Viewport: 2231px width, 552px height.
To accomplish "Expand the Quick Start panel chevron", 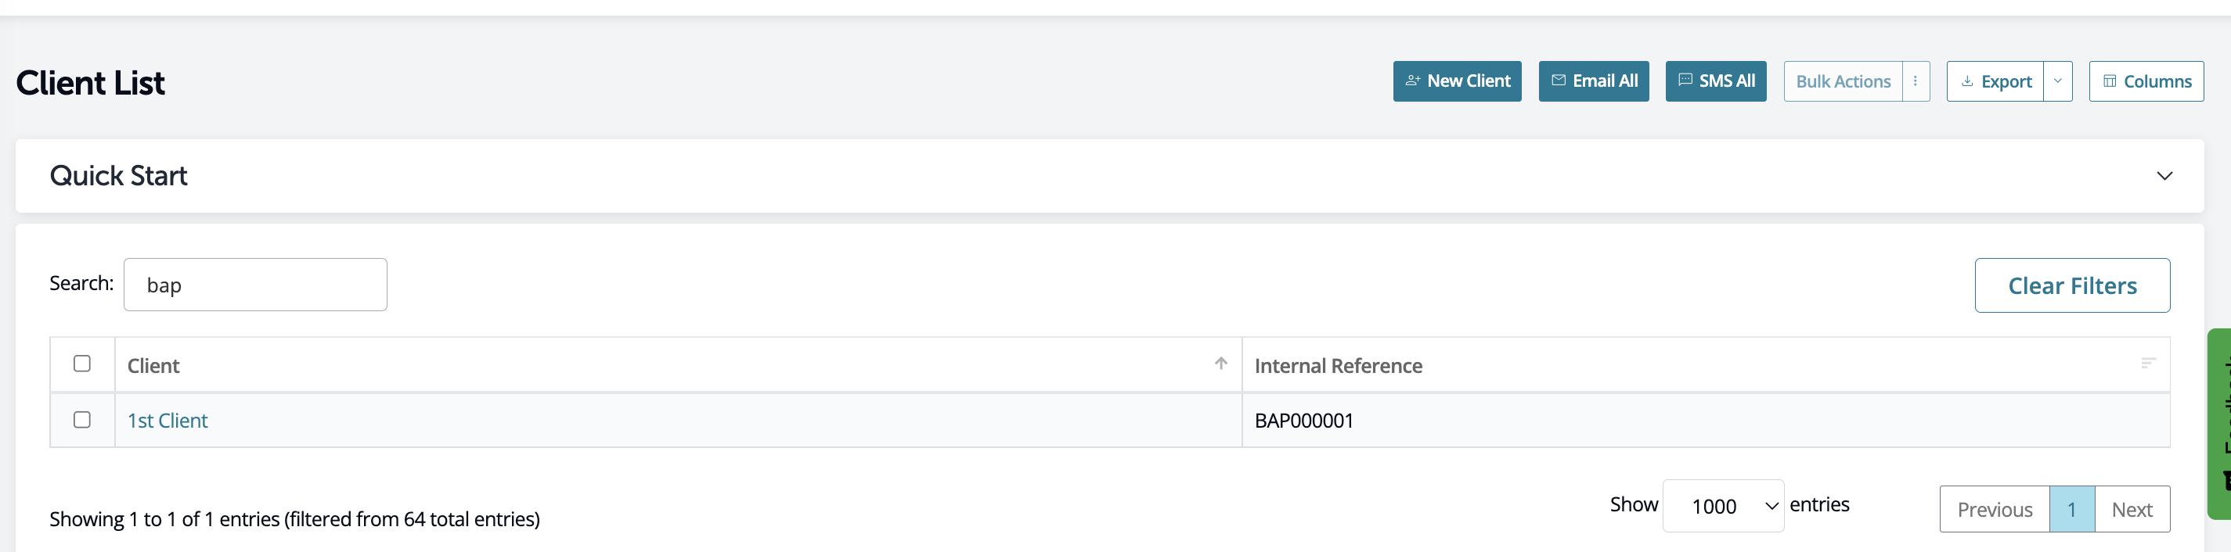I will click(x=2164, y=176).
